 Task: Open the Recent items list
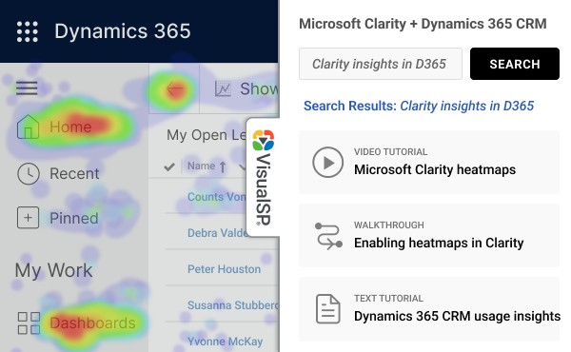[74, 173]
